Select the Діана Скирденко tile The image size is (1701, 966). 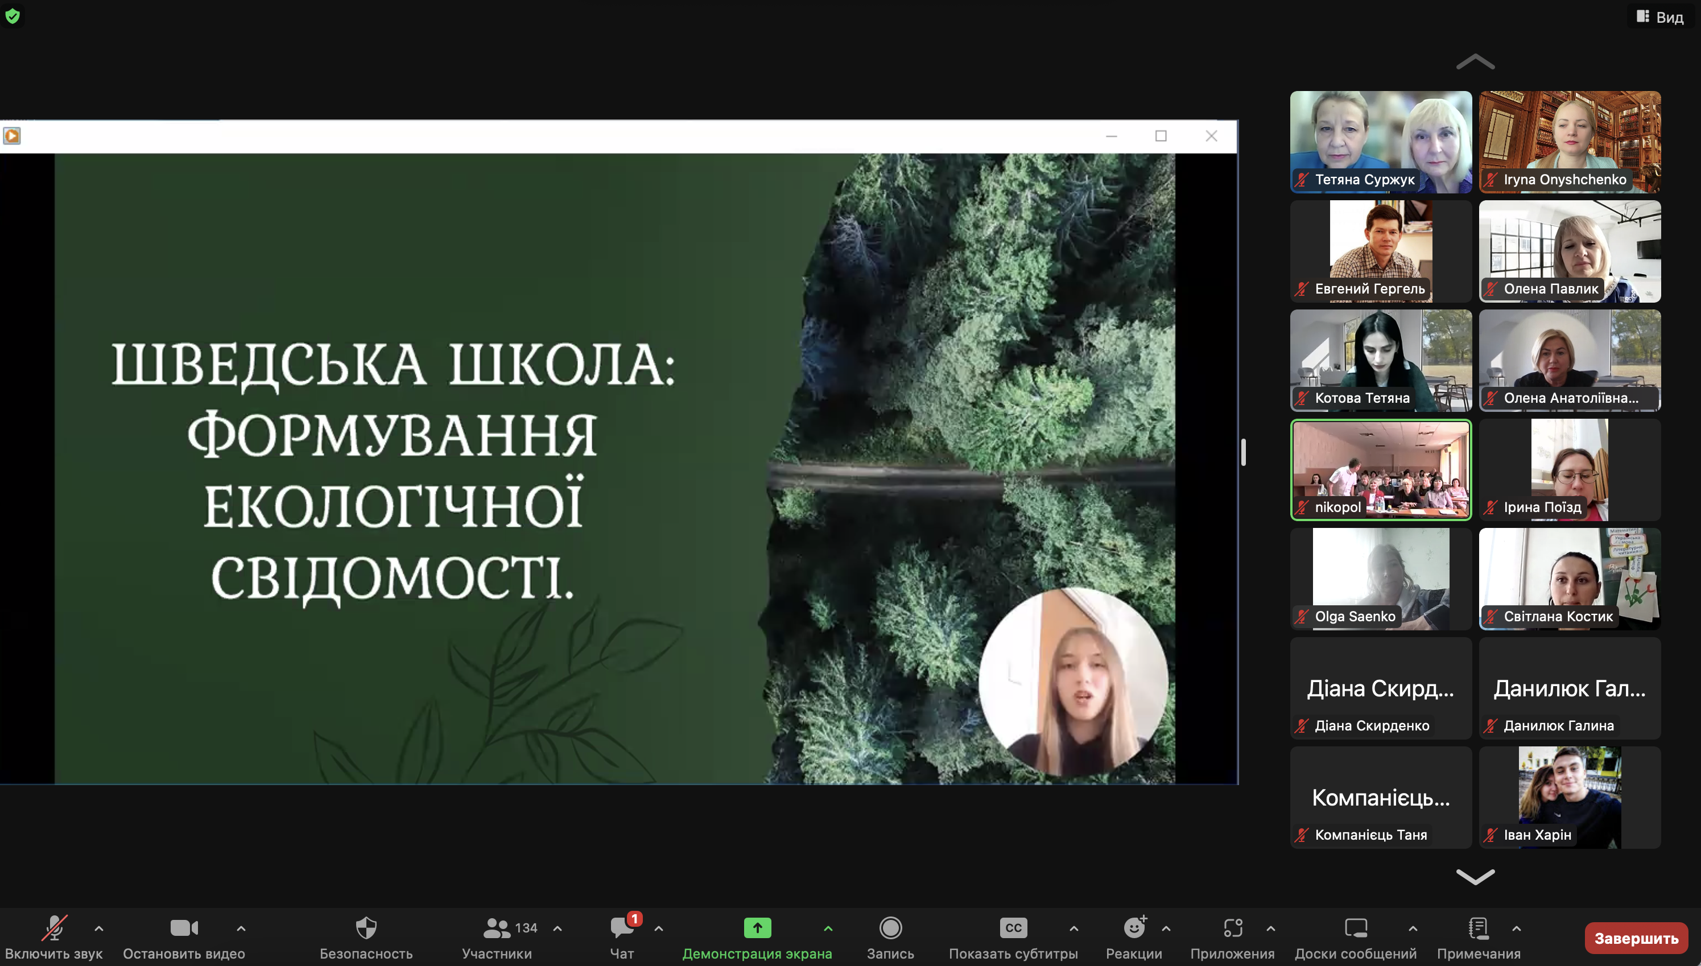pos(1381,688)
